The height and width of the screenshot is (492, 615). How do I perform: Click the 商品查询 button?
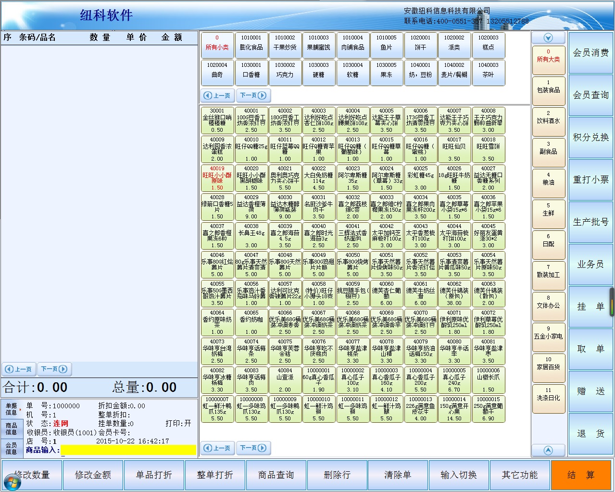[276, 475]
